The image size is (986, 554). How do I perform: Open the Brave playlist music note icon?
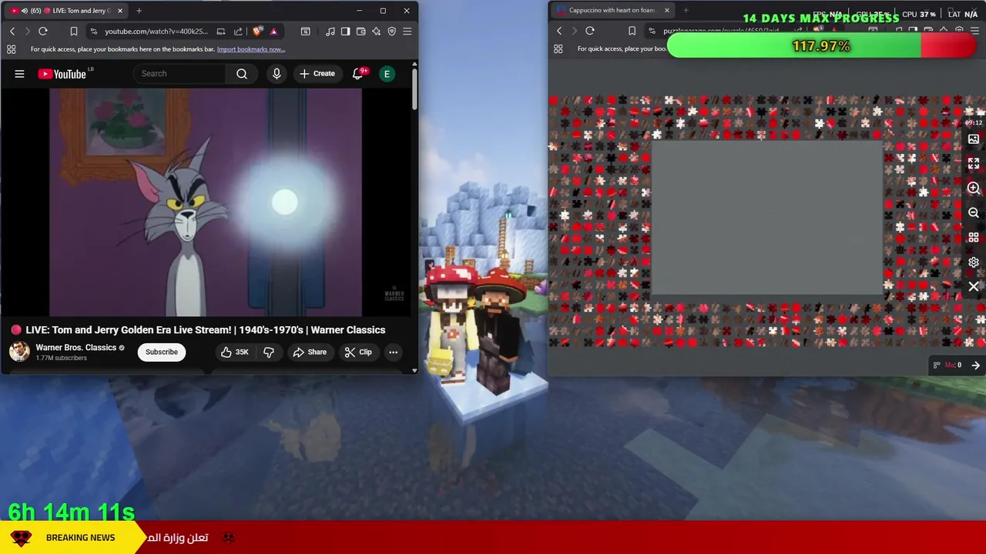pyautogui.click(x=330, y=32)
